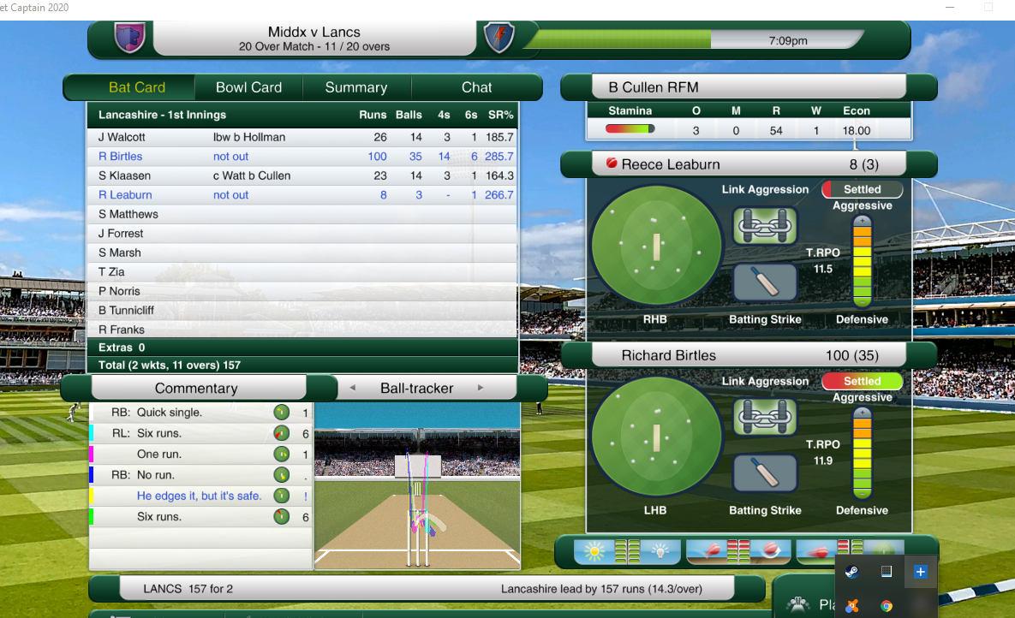Click the B Cullen RFM bowler header
Viewport: 1015px width, 618px height.
pos(749,87)
